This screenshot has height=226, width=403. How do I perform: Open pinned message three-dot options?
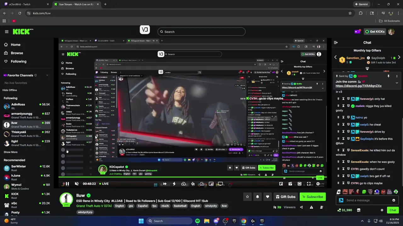point(397,76)
